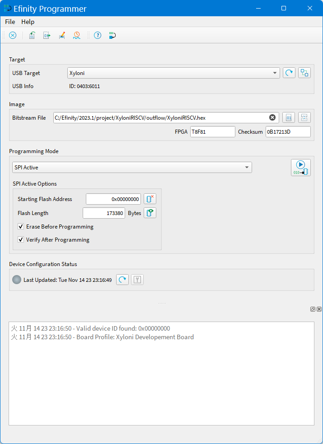The width and height of the screenshot is (323, 444).
Task: Click the Erase Flash chip icon with red X
Action: [150, 199]
